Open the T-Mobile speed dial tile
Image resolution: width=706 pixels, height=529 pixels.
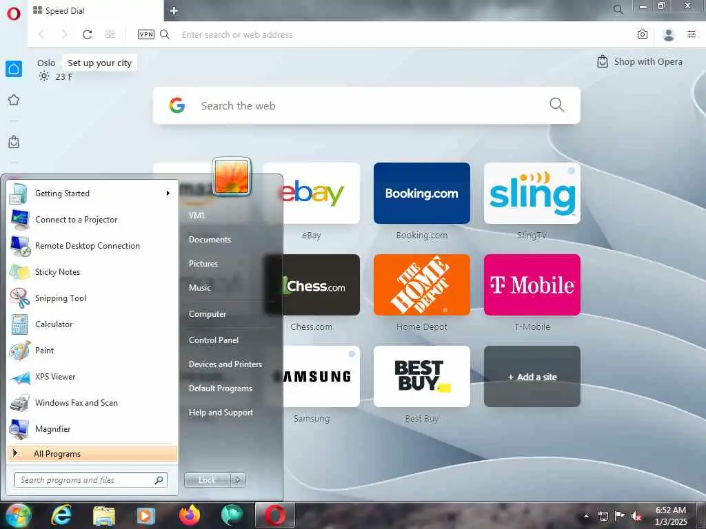pos(532,284)
